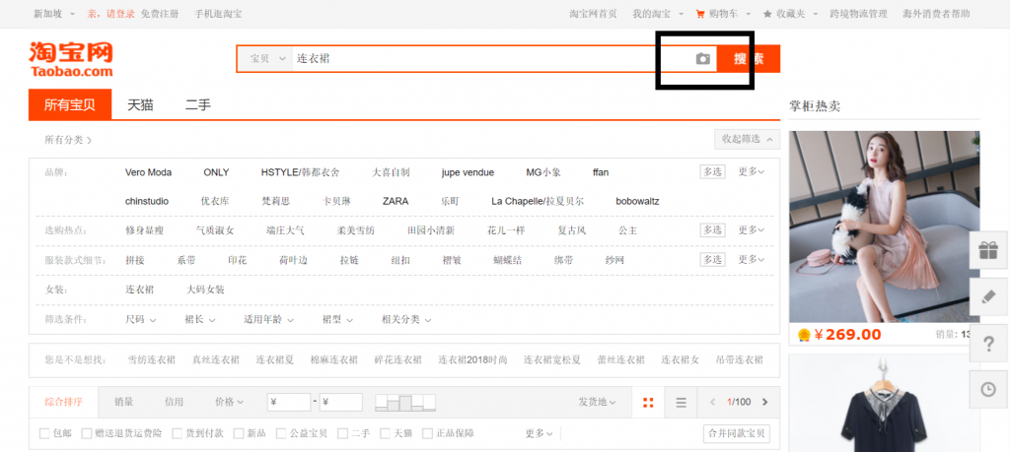This screenshot has width=1010, height=452.
Task: Enable the 包邮 free shipping checkbox
Action: [44, 433]
